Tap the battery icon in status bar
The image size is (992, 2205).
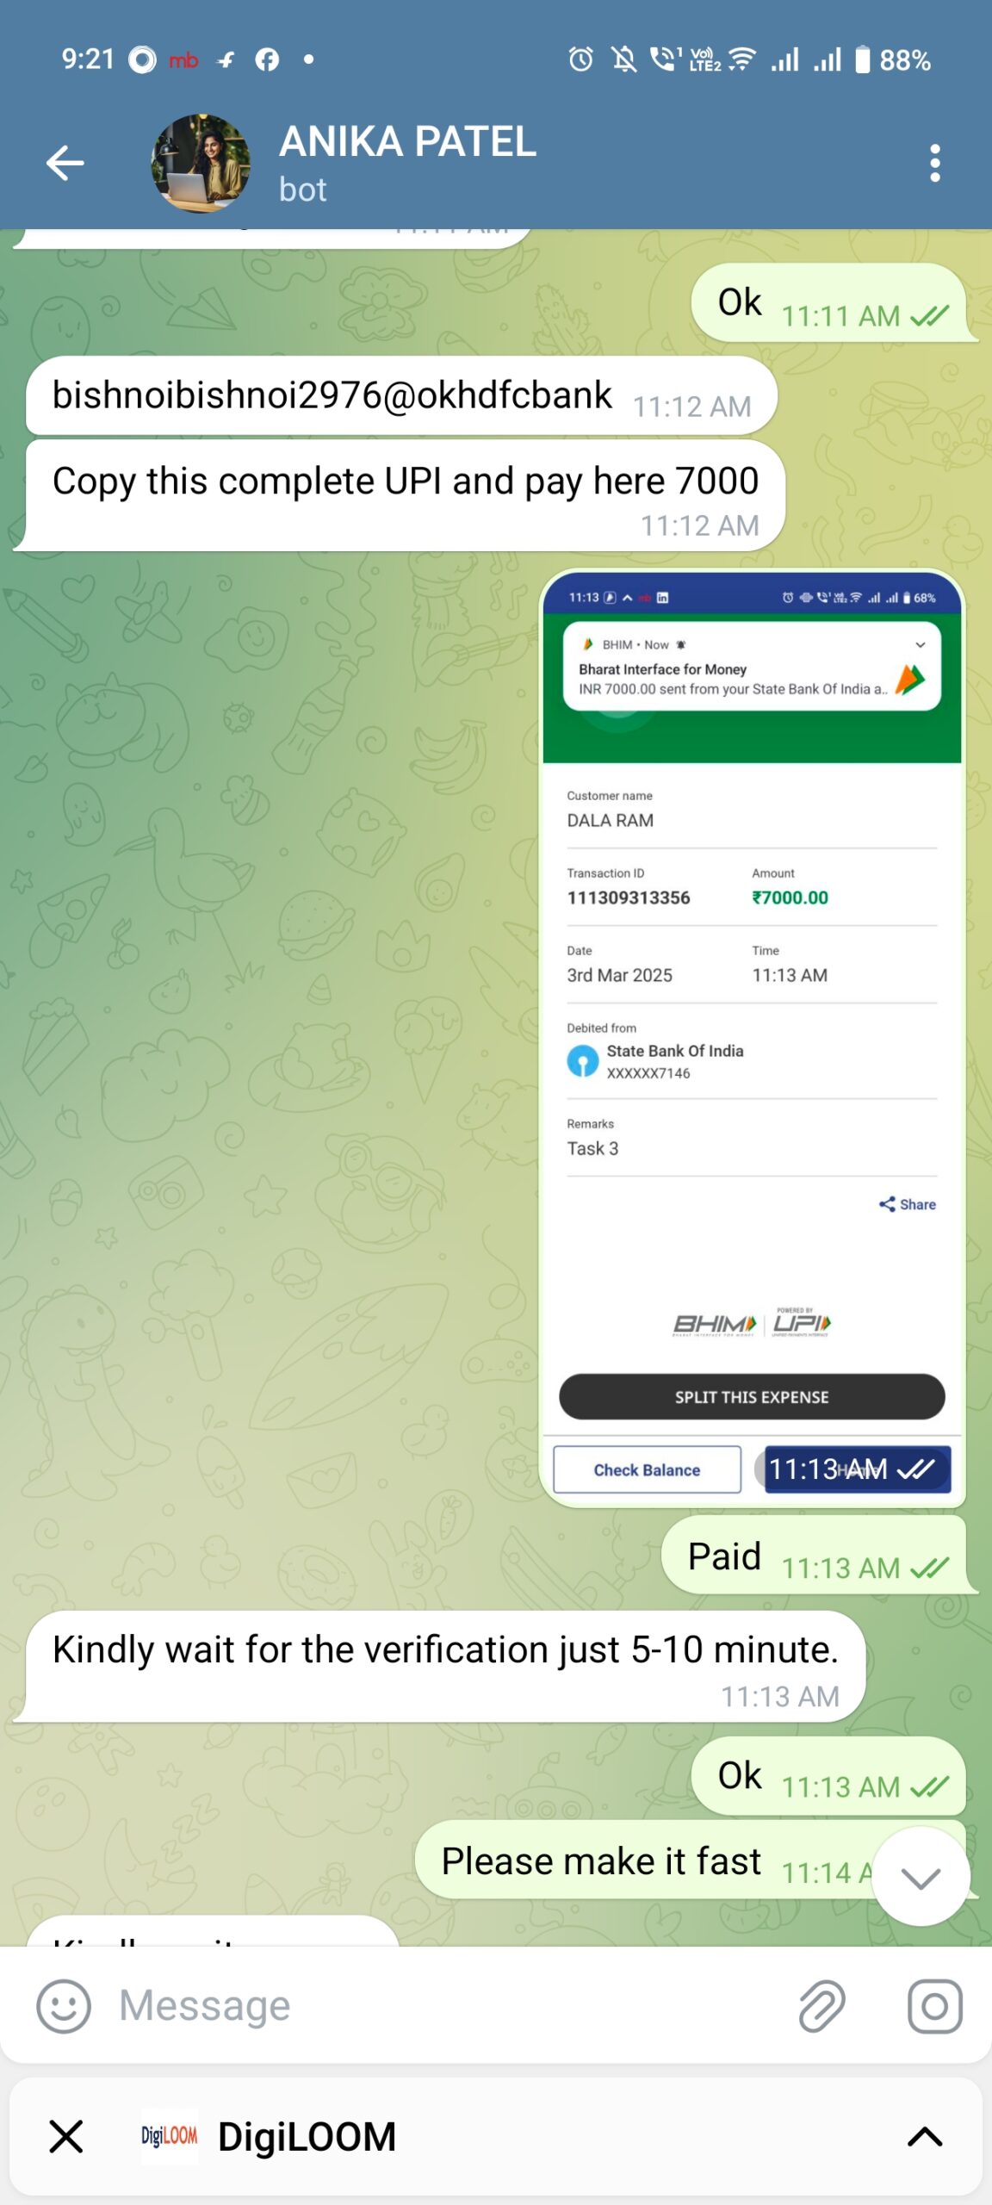[862, 60]
